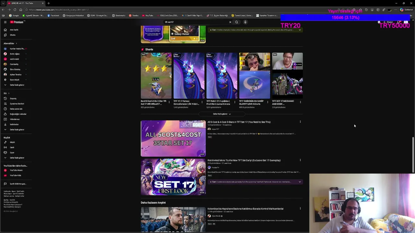Open Kolombiya'da Hapishane Baskına video title
This screenshot has height=233, width=415.
(x=245, y=209)
